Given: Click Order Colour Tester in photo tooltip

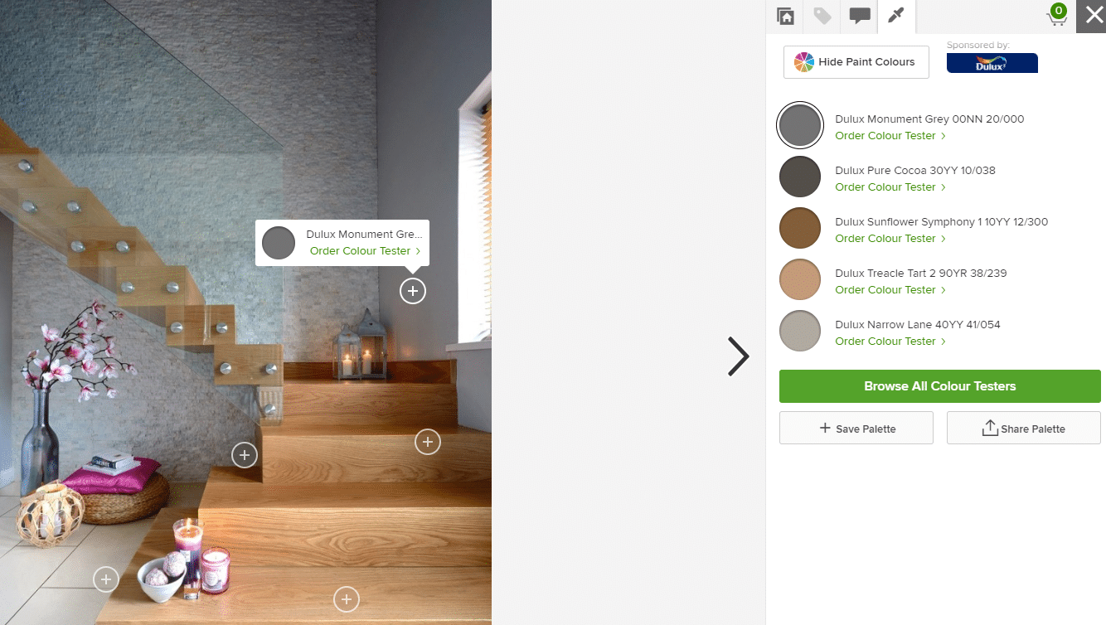Looking at the screenshot, I should pos(366,251).
